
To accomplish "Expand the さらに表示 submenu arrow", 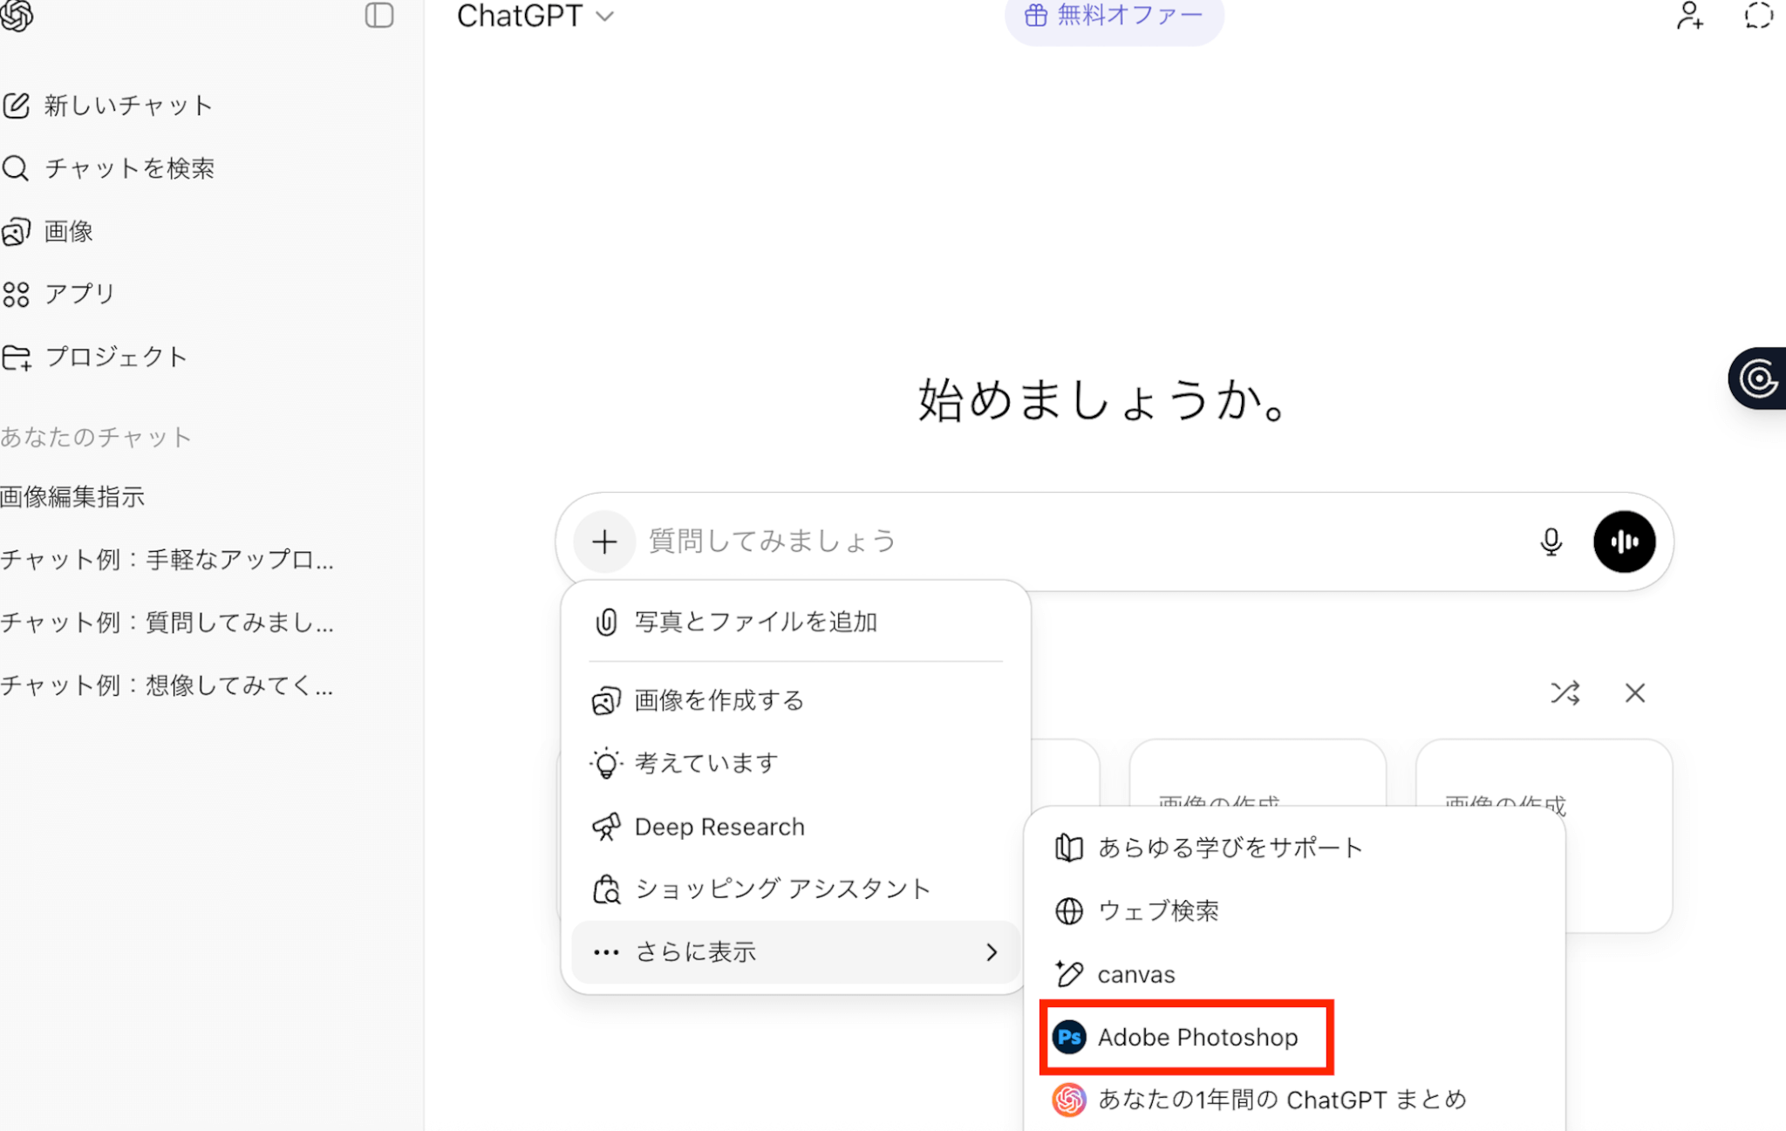I will (x=991, y=952).
